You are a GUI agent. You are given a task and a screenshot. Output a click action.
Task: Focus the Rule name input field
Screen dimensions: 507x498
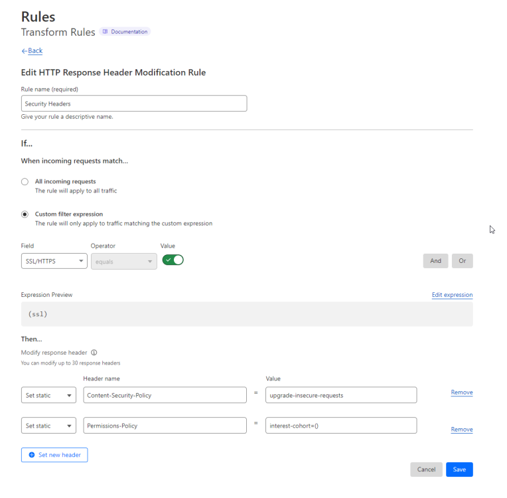pos(134,104)
